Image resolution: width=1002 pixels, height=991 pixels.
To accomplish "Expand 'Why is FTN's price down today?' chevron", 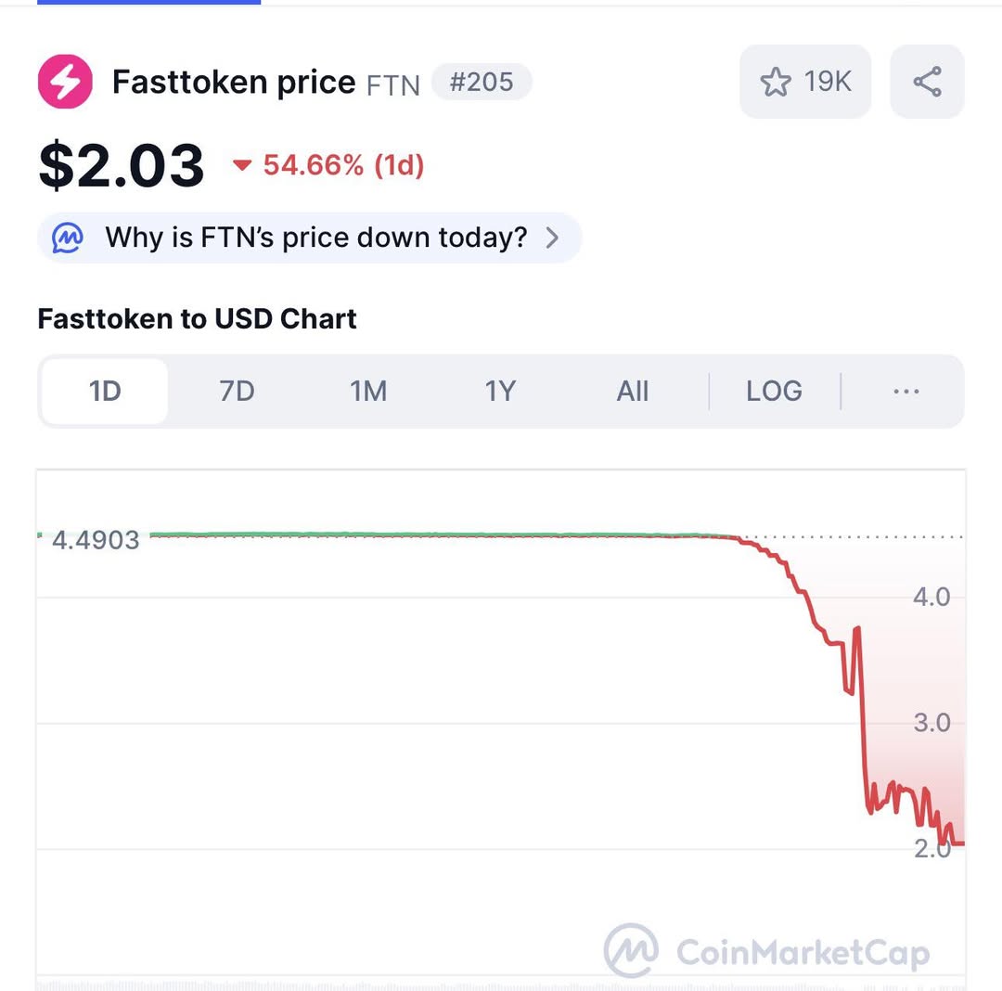I will coord(552,238).
